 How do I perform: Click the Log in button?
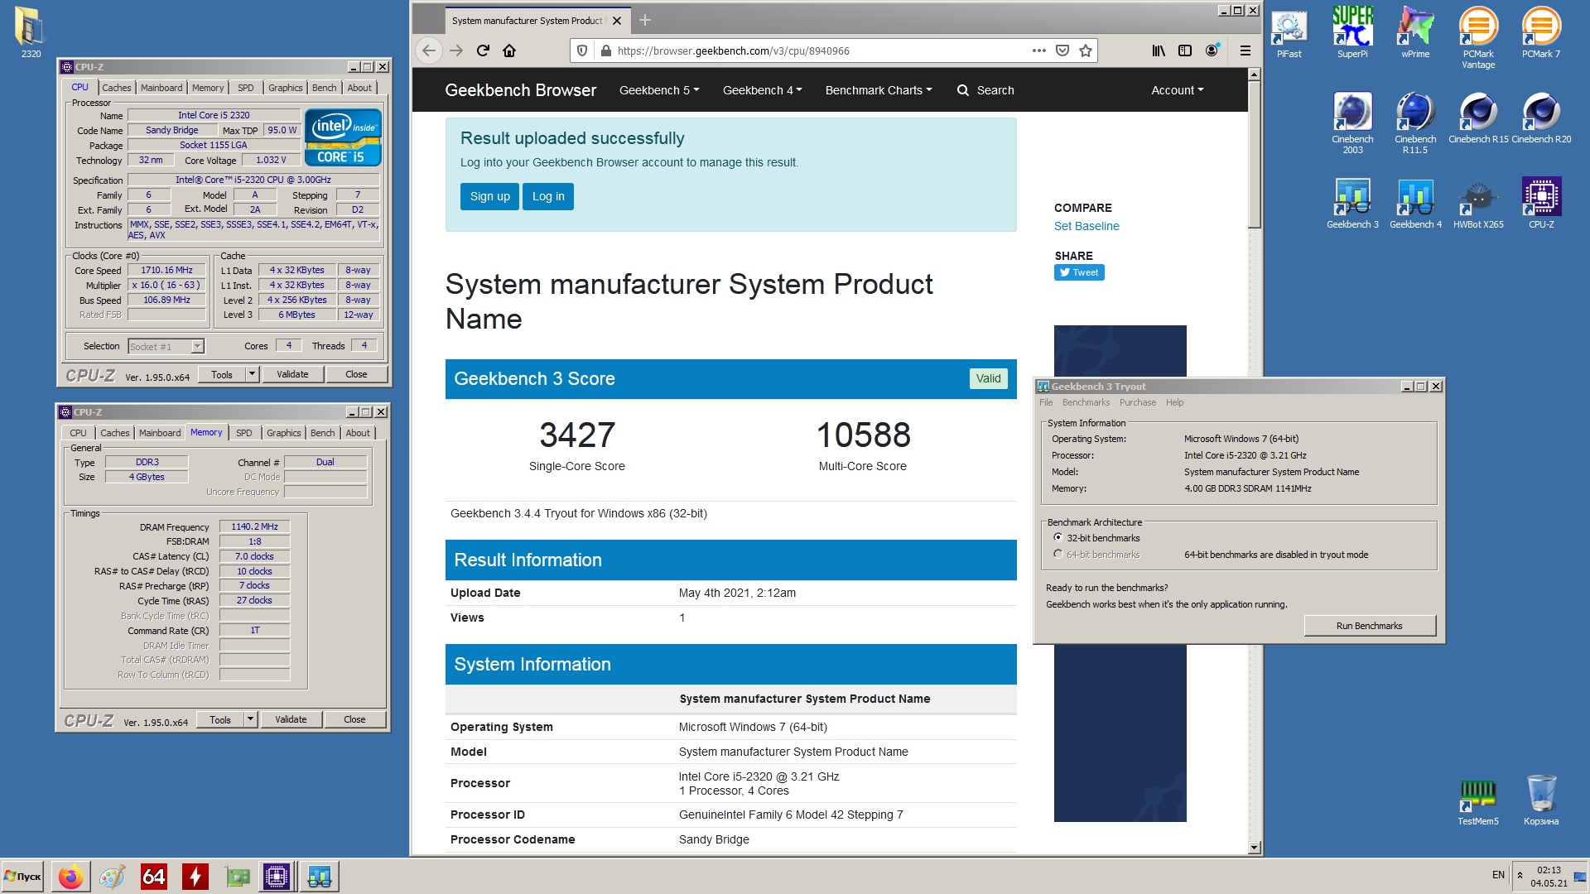(548, 196)
